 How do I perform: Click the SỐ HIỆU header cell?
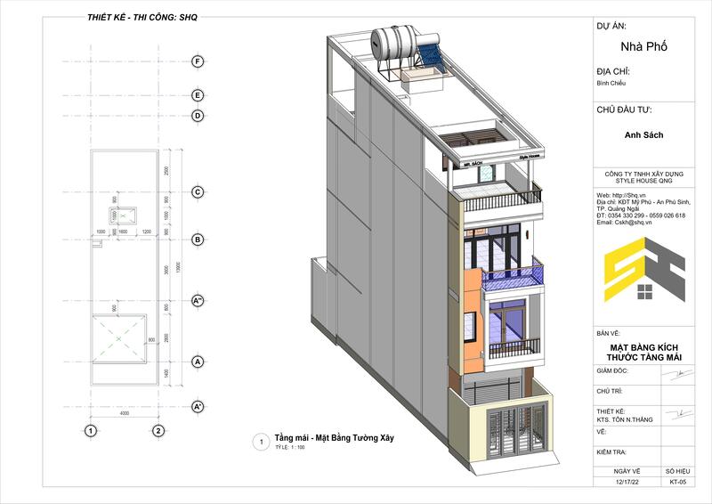pos(677,471)
